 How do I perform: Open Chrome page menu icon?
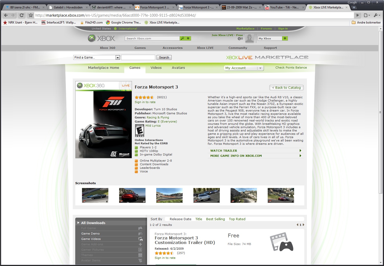367,15
